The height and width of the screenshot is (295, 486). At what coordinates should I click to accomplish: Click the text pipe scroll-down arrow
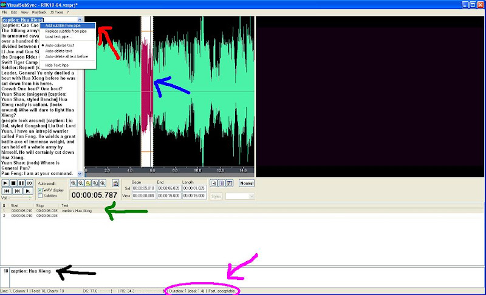click(80, 174)
